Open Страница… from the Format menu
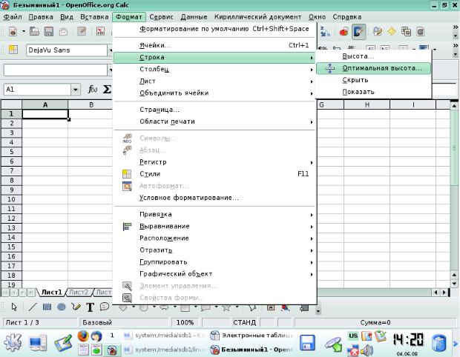 coord(214,110)
